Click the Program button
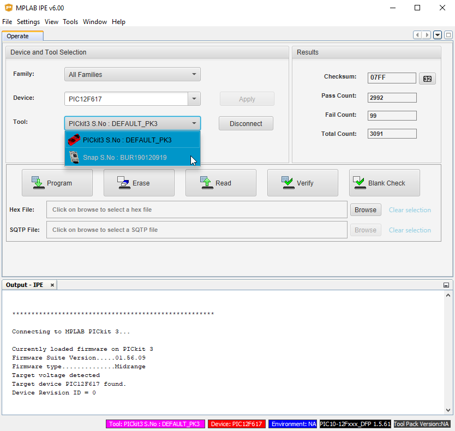The image size is (455, 431). click(x=57, y=183)
